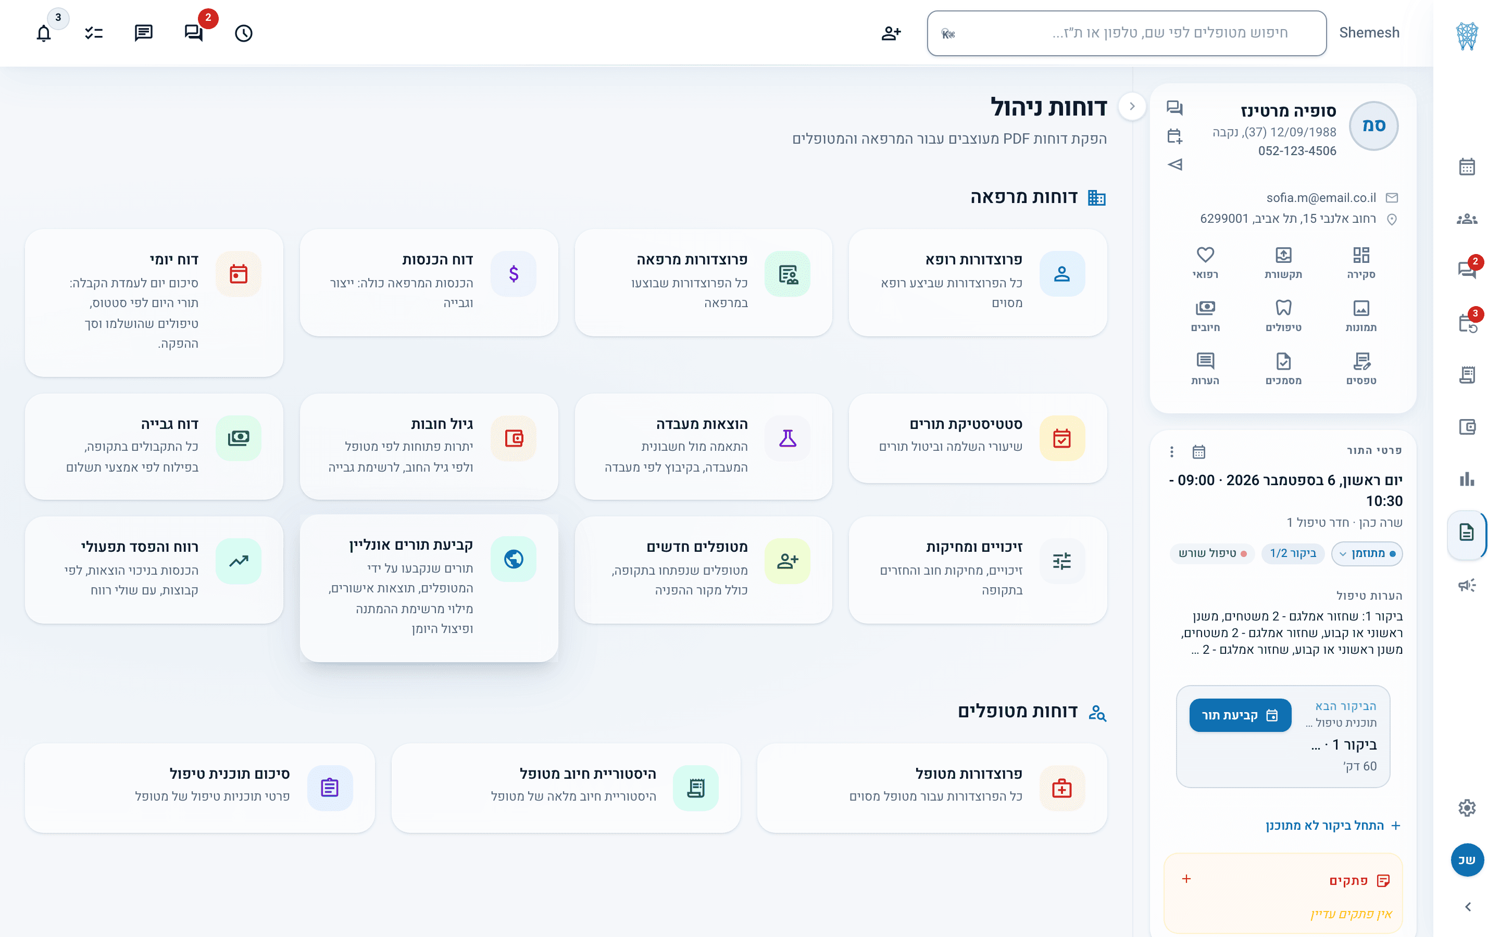Open the single chat message icon in top bar
Image resolution: width=1500 pixels, height=937 pixels.
[144, 33]
